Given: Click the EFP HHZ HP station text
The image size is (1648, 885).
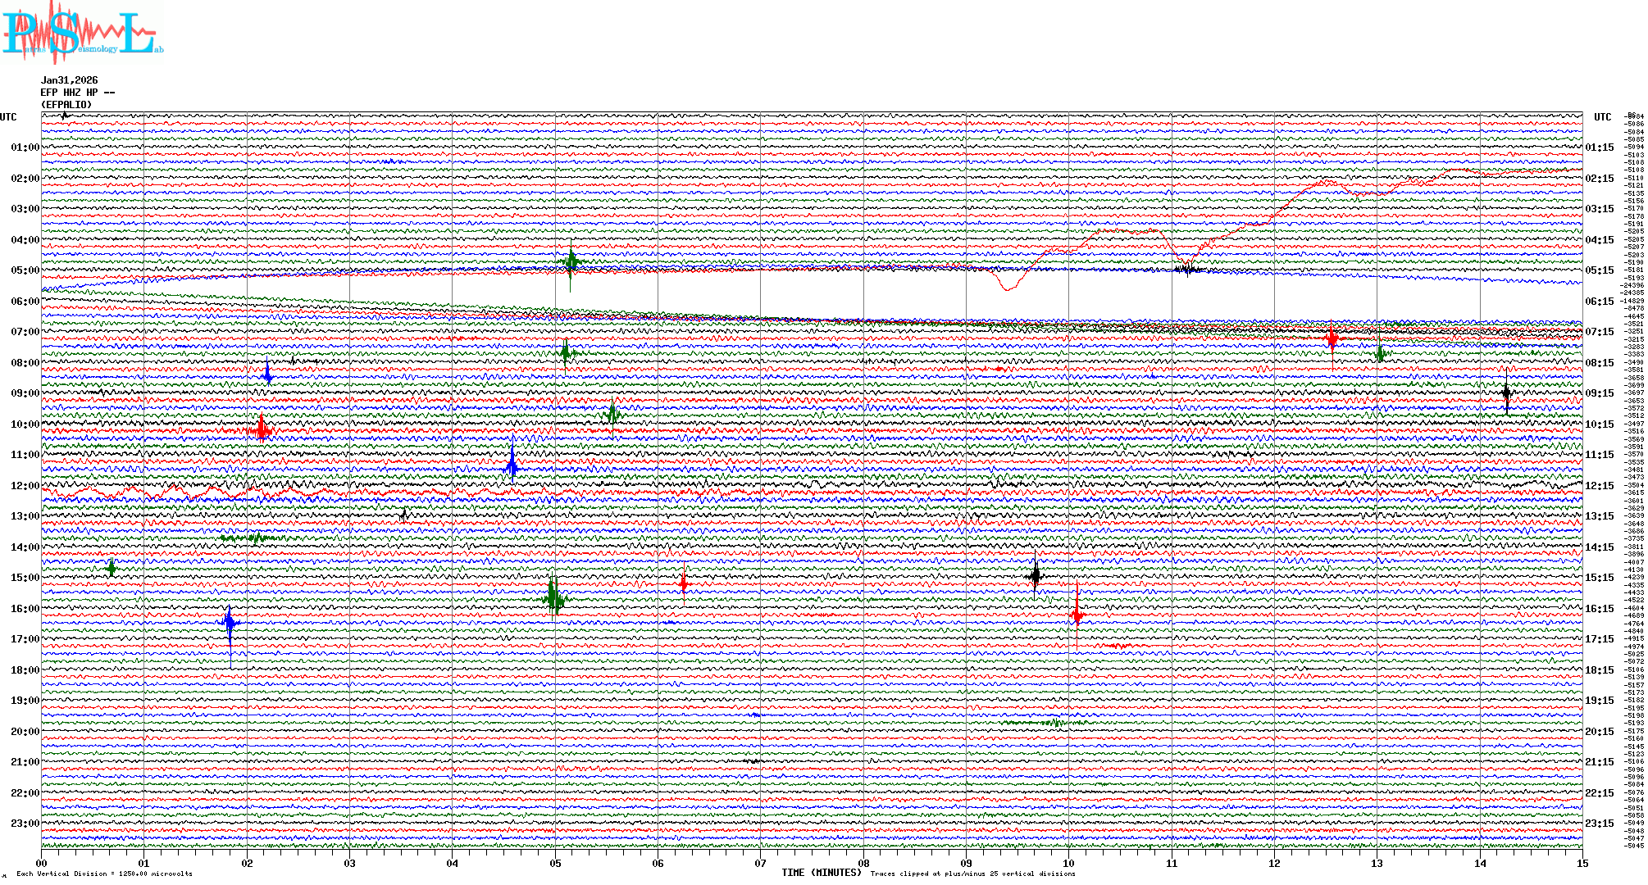Looking at the screenshot, I should pos(77,93).
